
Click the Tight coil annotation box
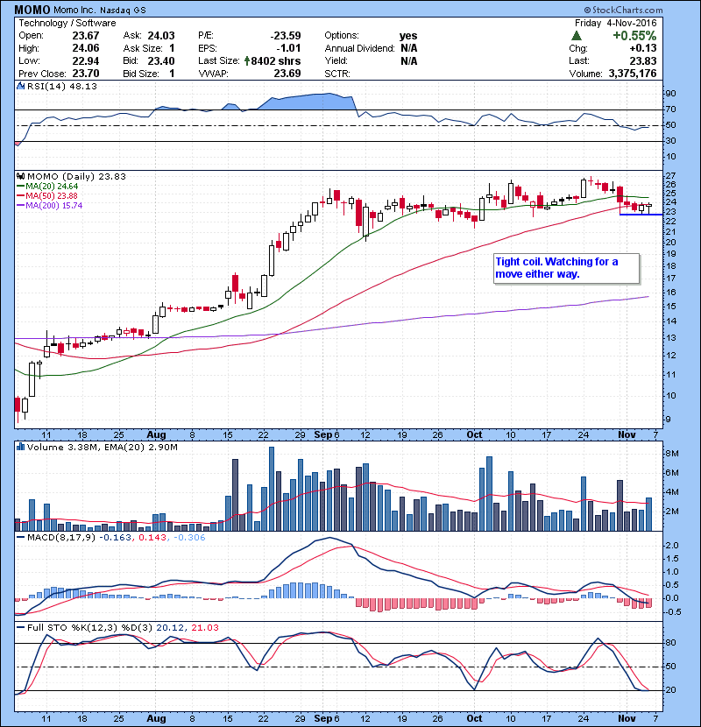pyautogui.click(x=566, y=268)
